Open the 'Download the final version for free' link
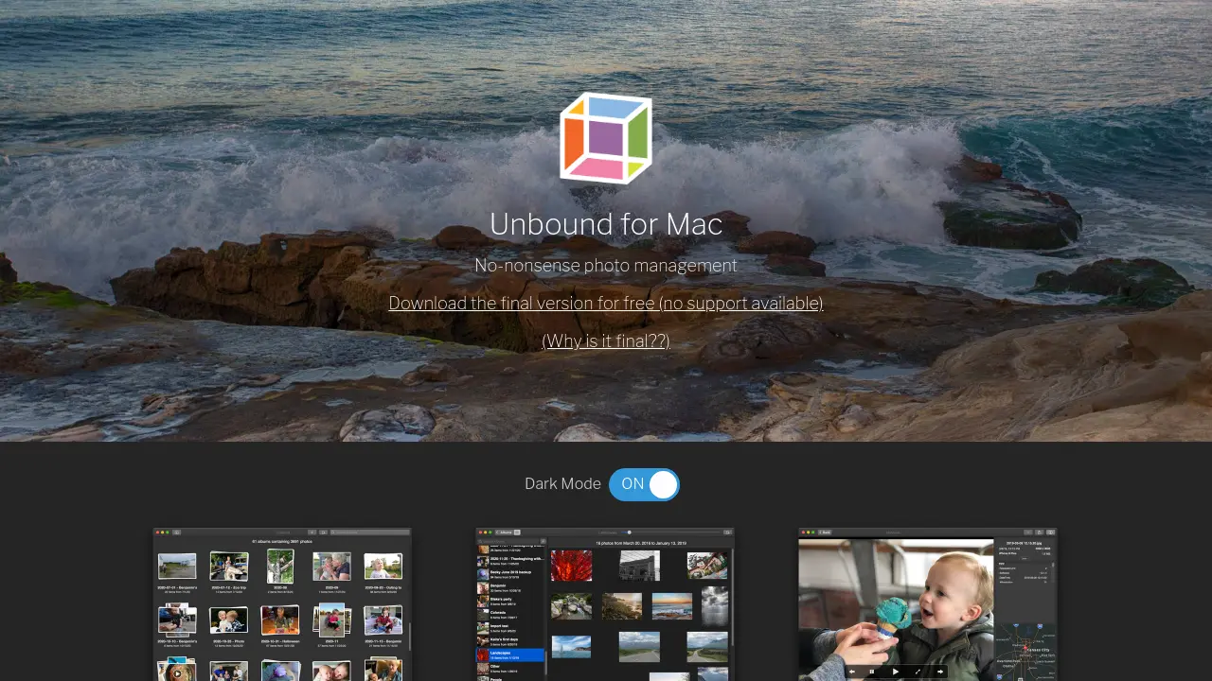Image resolution: width=1212 pixels, height=681 pixels. pyautogui.click(x=606, y=303)
